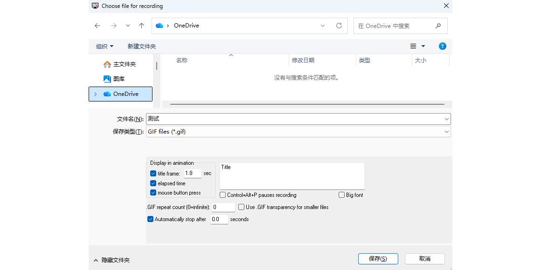Open the help question mark icon

click(x=442, y=46)
